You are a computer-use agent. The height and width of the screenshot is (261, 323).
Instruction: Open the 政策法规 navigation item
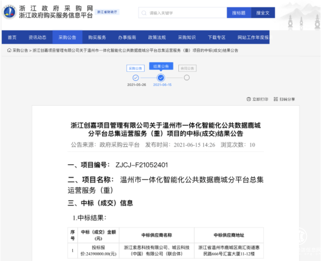coord(157,37)
